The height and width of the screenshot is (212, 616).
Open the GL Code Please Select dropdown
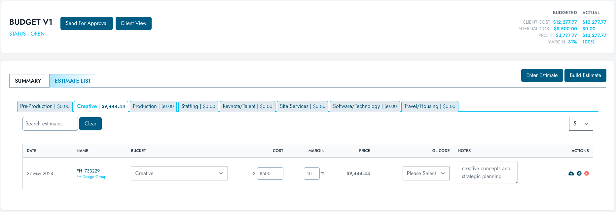426,173
